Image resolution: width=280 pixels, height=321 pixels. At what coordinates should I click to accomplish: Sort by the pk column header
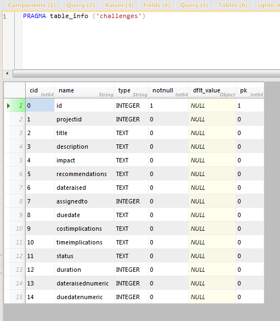click(250, 90)
